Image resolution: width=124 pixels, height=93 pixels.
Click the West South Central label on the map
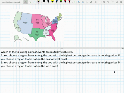point(37,33)
